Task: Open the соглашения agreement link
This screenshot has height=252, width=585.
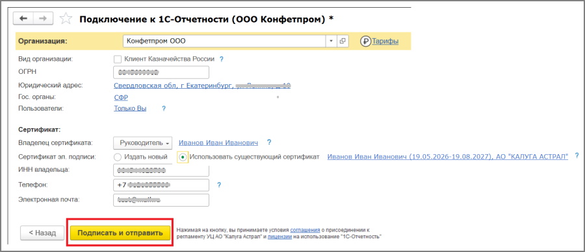Action: point(305,230)
